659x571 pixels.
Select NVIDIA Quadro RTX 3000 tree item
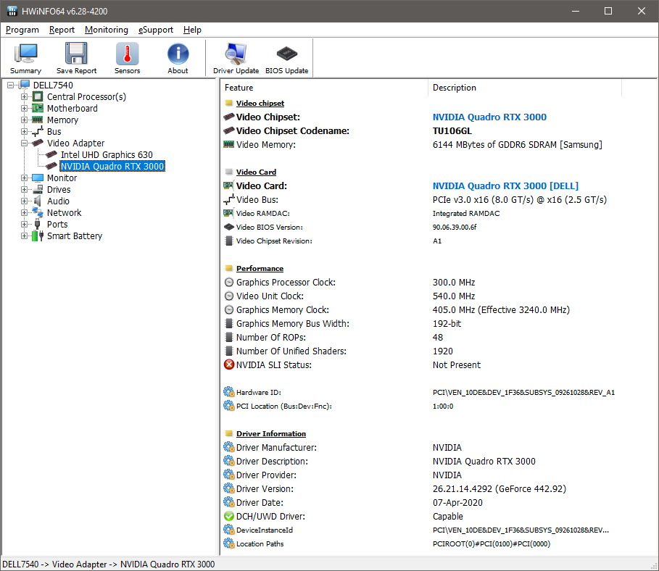112,167
